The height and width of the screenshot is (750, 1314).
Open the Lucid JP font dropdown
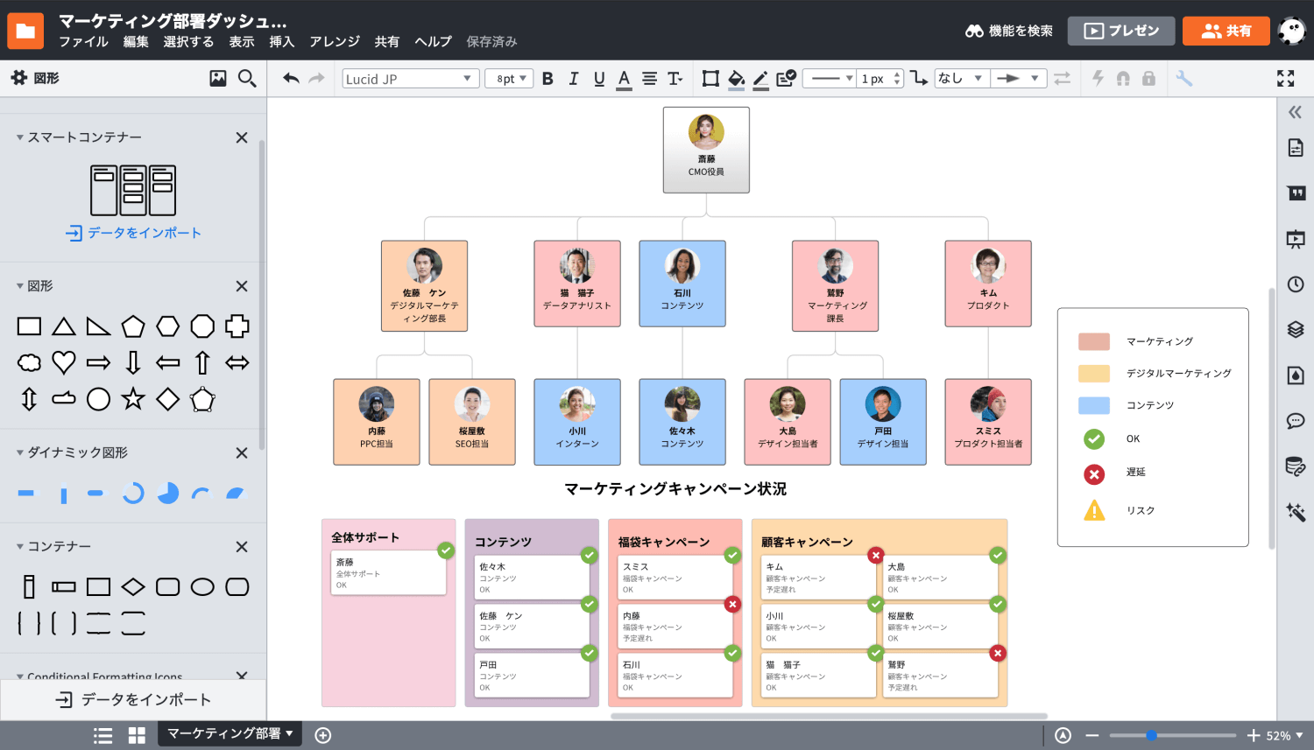(x=409, y=78)
